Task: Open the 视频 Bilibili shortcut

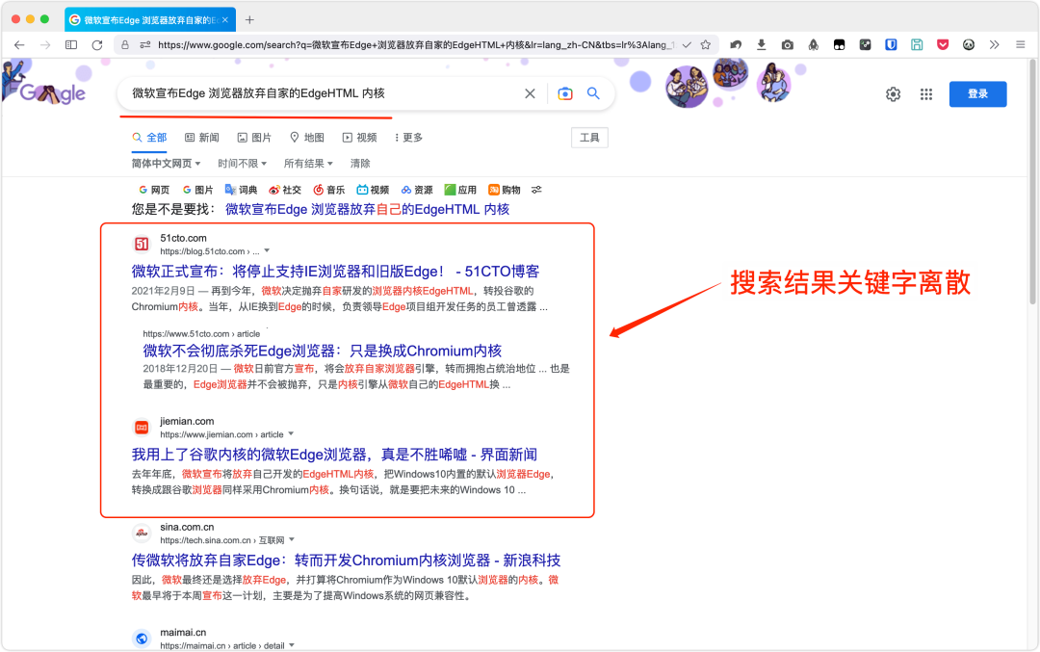Action: coord(373,190)
